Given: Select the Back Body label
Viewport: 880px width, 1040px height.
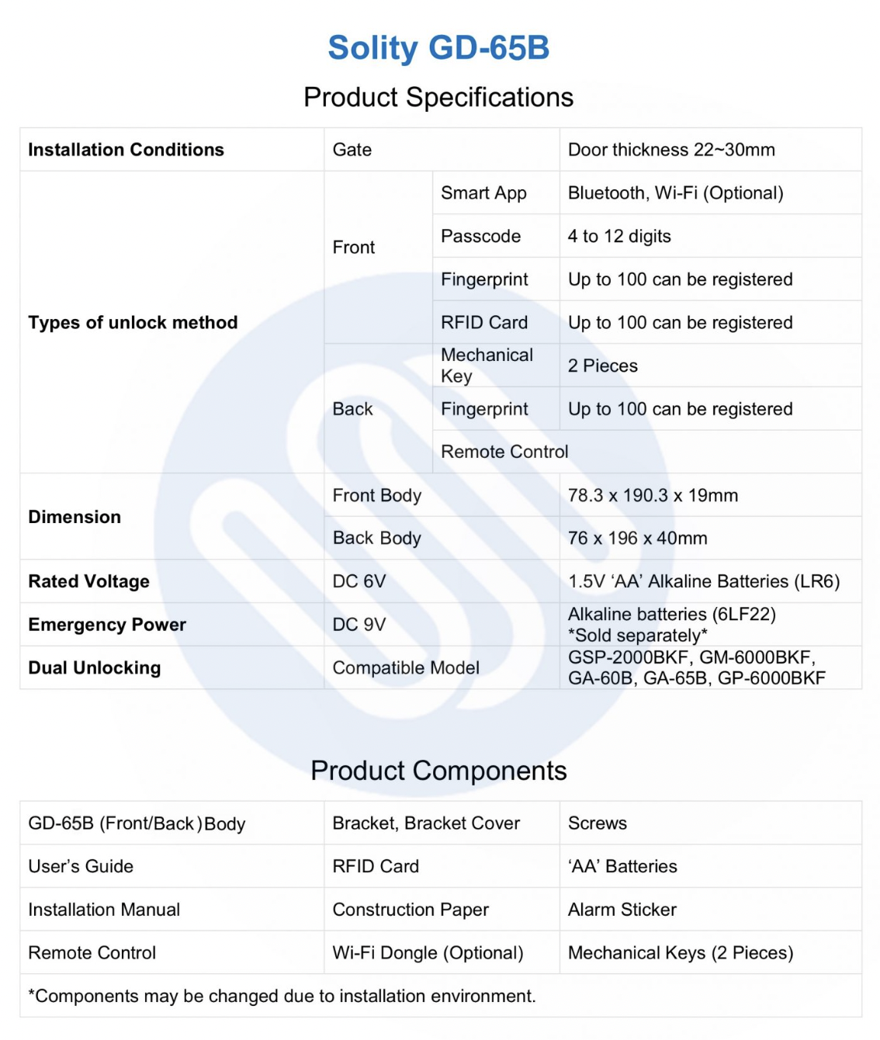Looking at the screenshot, I should pyautogui.click(x=376, y=539).
